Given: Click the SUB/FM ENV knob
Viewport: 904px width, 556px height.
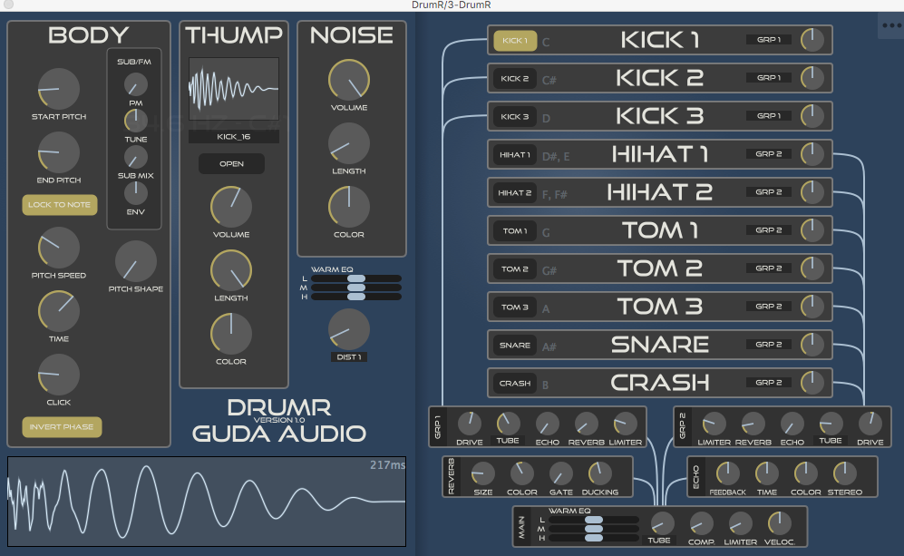Looking at the screenshot, I should 135,193.
